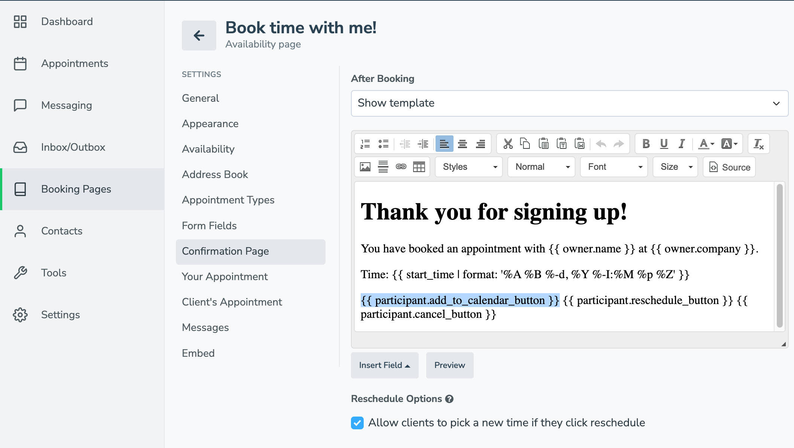Toggle left align button
Viewport: 794px width, 448px height.
(444, 144)
